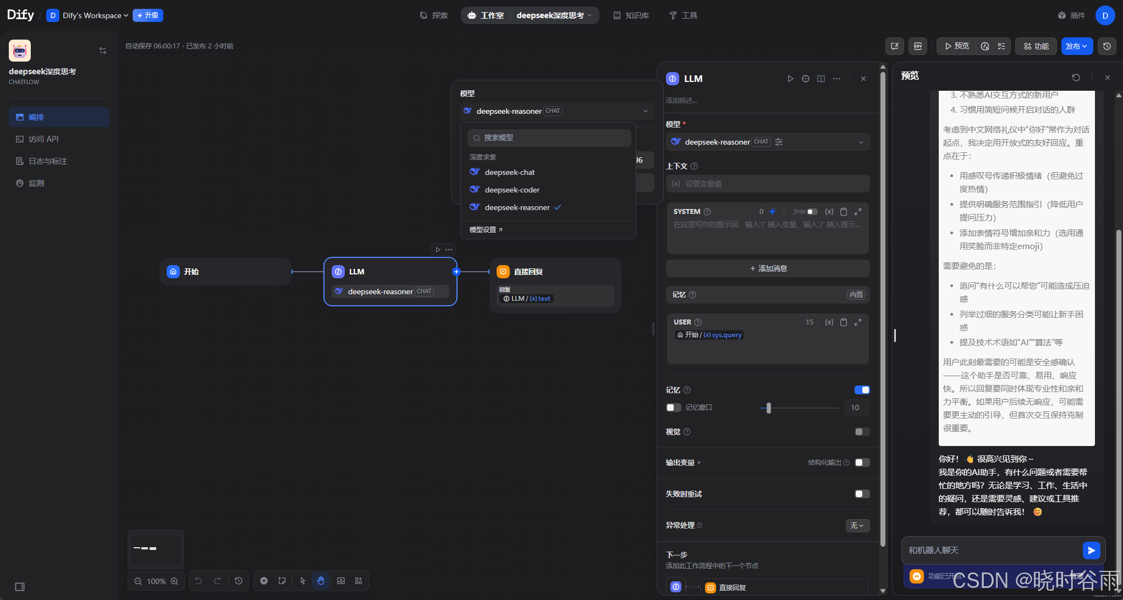Open the 异常处理 dropdown showing 无
The width and height of the screenshot is (1123, 600).
coord(857,526)
